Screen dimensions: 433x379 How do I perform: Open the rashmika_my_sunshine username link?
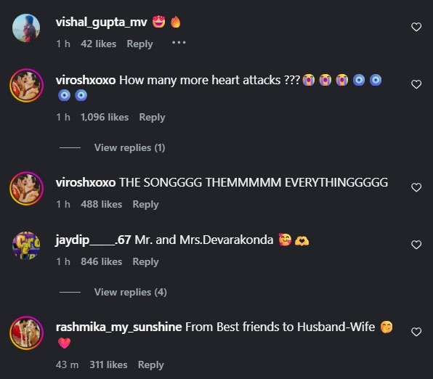coord(118,327)
